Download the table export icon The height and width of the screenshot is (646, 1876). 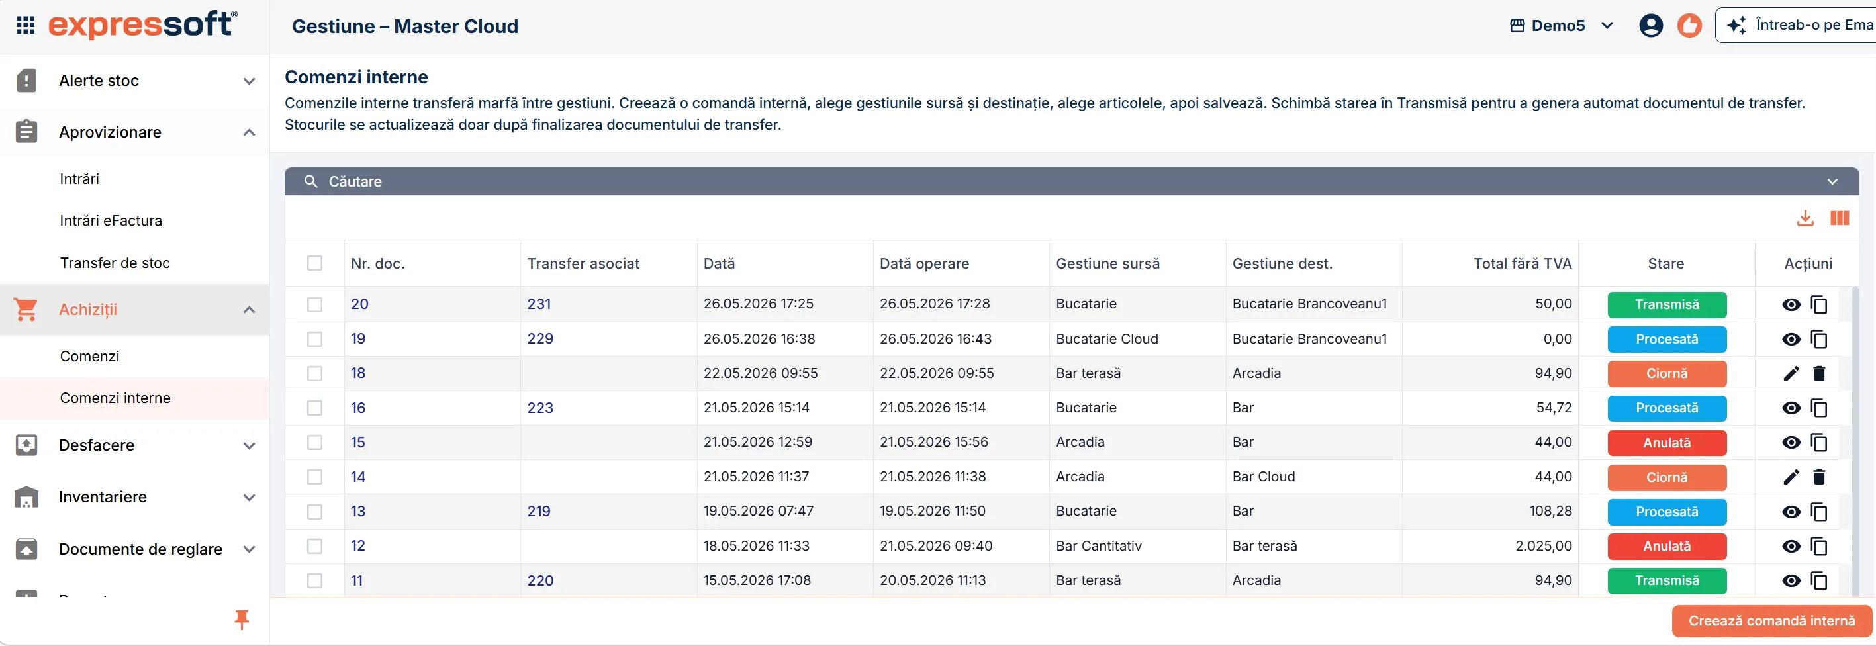pyautogui.click(x=1805, y=218)
